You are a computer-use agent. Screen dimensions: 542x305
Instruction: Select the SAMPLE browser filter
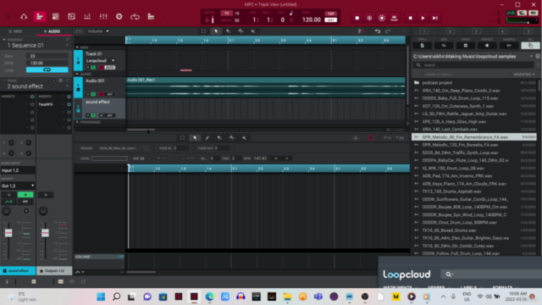coord(509,45)
